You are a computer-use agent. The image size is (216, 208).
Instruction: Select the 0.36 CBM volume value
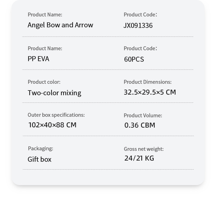[139, 125]
